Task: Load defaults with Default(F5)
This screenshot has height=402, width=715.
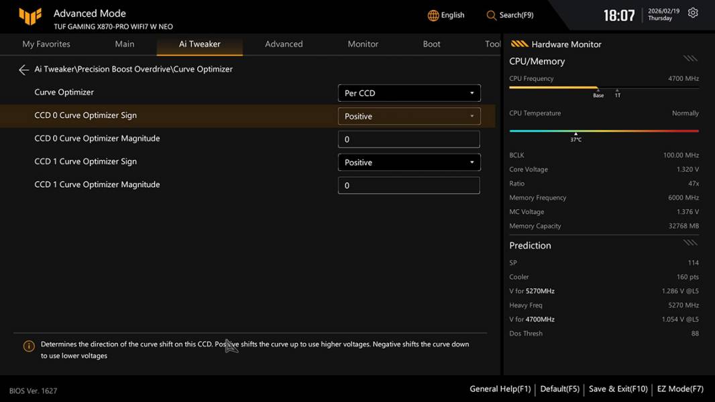Action: point(559,389)
